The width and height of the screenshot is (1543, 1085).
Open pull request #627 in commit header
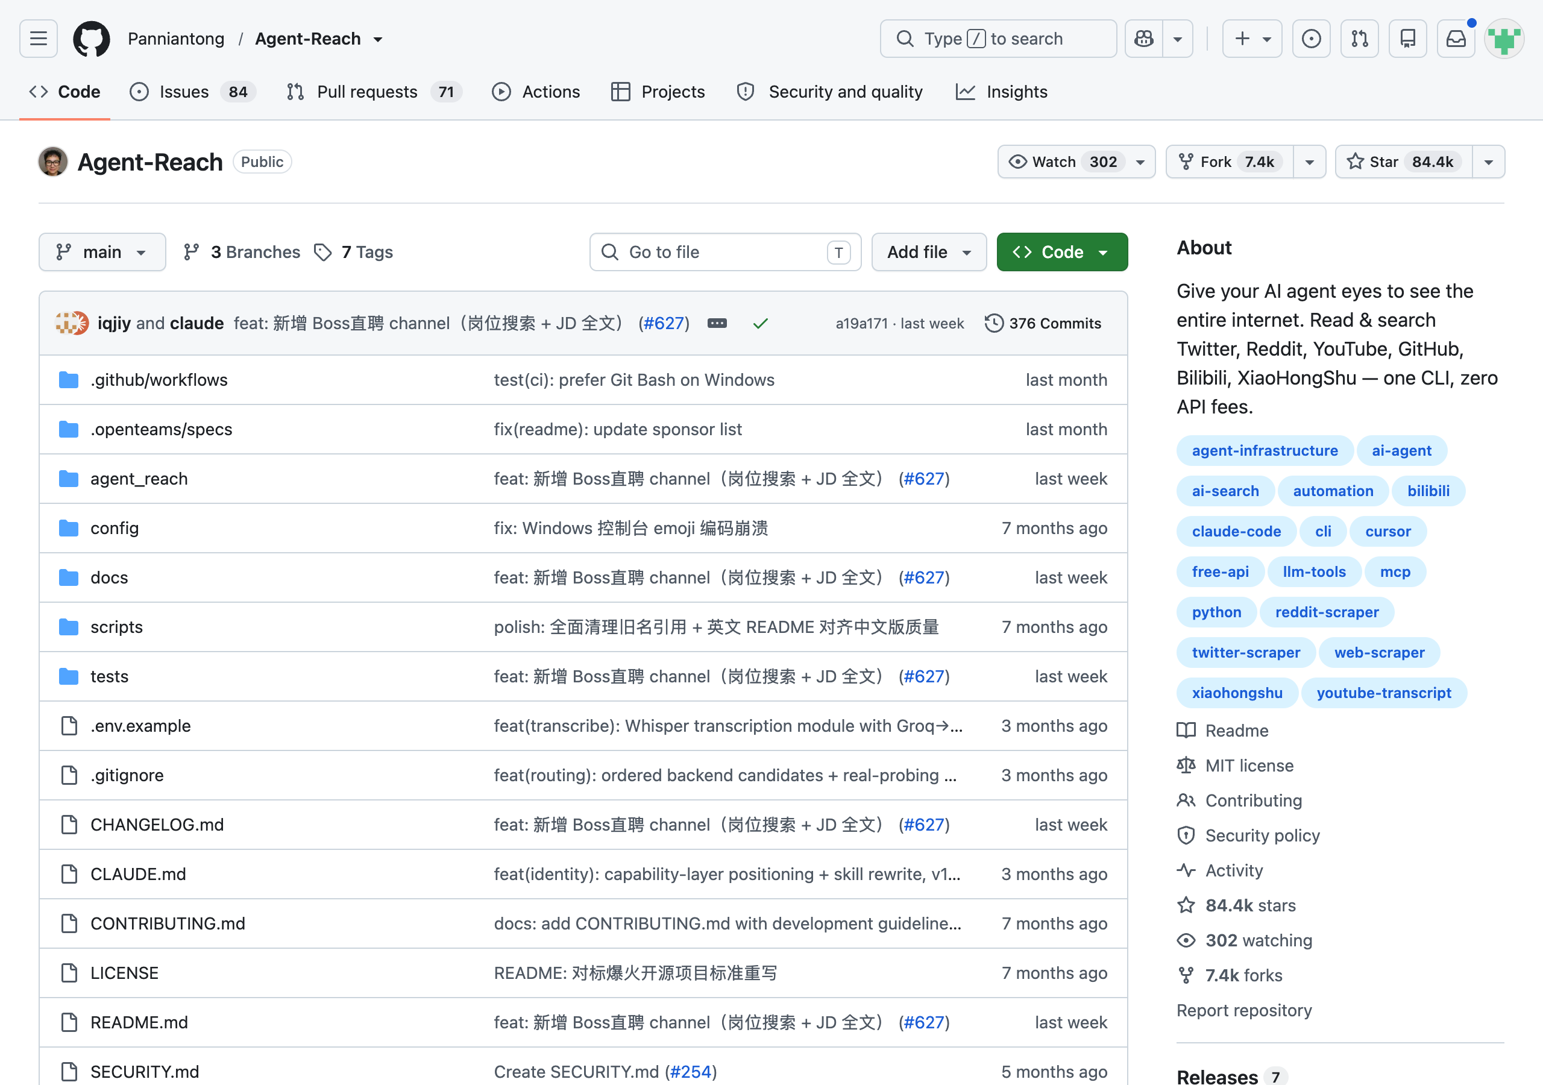[x=664, y=323]
